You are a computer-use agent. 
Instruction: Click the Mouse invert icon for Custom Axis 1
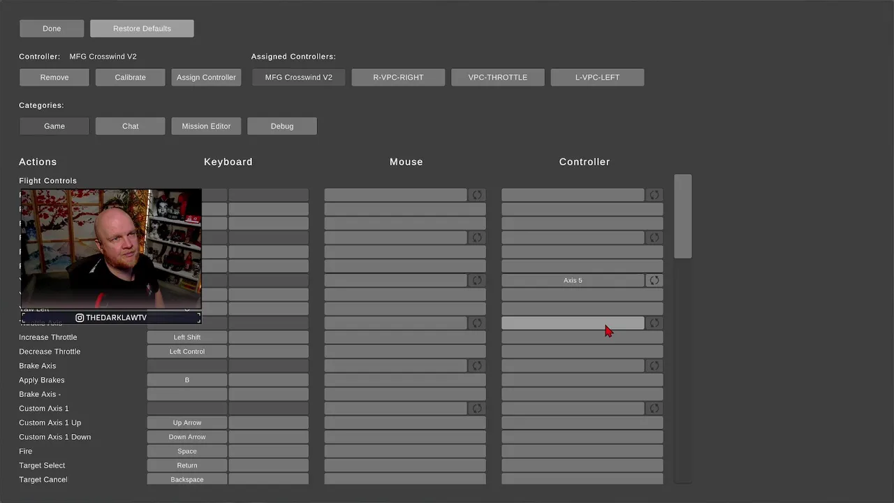477,408
